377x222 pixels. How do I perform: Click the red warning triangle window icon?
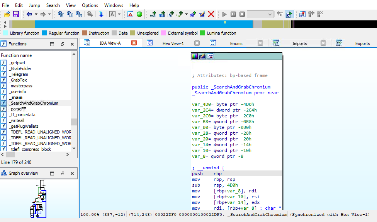click(x=130, y=14)
